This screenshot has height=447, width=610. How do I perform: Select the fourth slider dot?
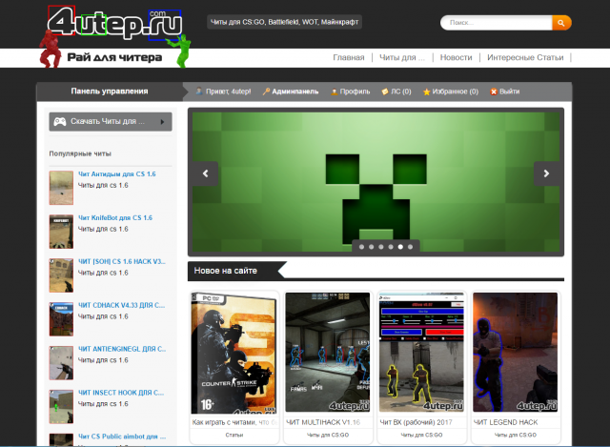point(391,247)
